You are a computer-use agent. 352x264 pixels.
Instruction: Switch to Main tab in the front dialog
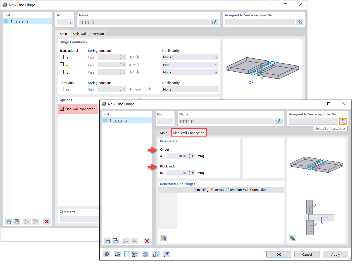163,133
